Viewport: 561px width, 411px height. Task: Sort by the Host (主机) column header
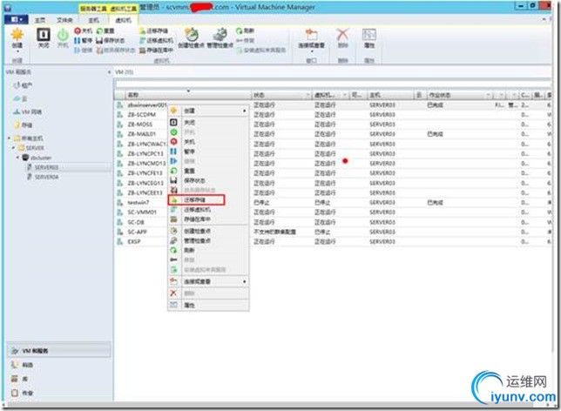(390, 95)
